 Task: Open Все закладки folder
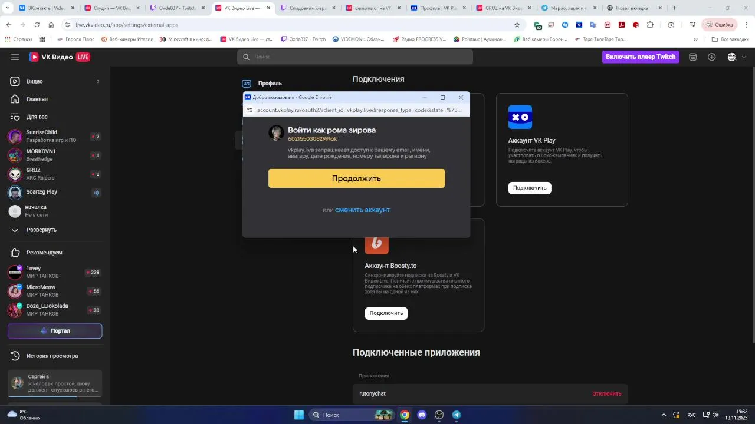pos(730,39)
